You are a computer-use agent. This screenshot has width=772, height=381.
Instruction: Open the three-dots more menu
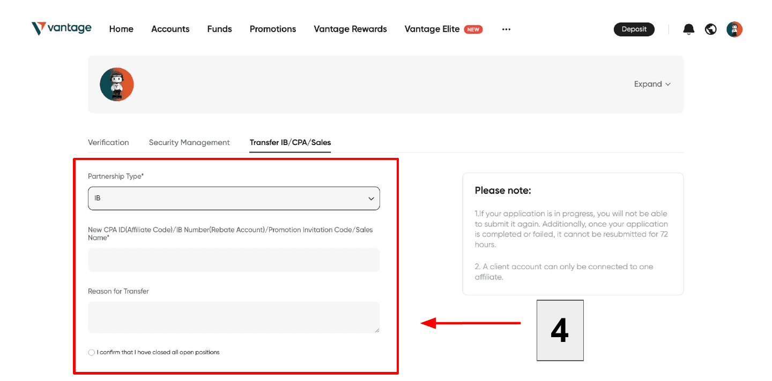pyautogui.click(x=506, y=29)
